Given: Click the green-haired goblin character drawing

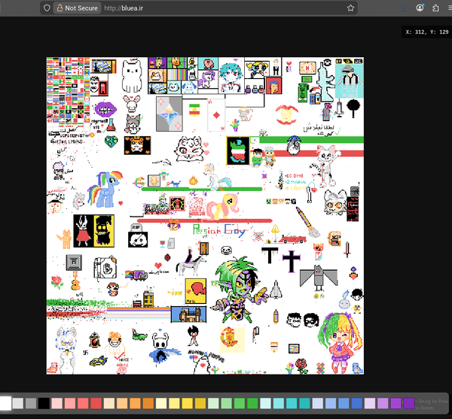Looking at the screenshot, I should coord(240,290).
